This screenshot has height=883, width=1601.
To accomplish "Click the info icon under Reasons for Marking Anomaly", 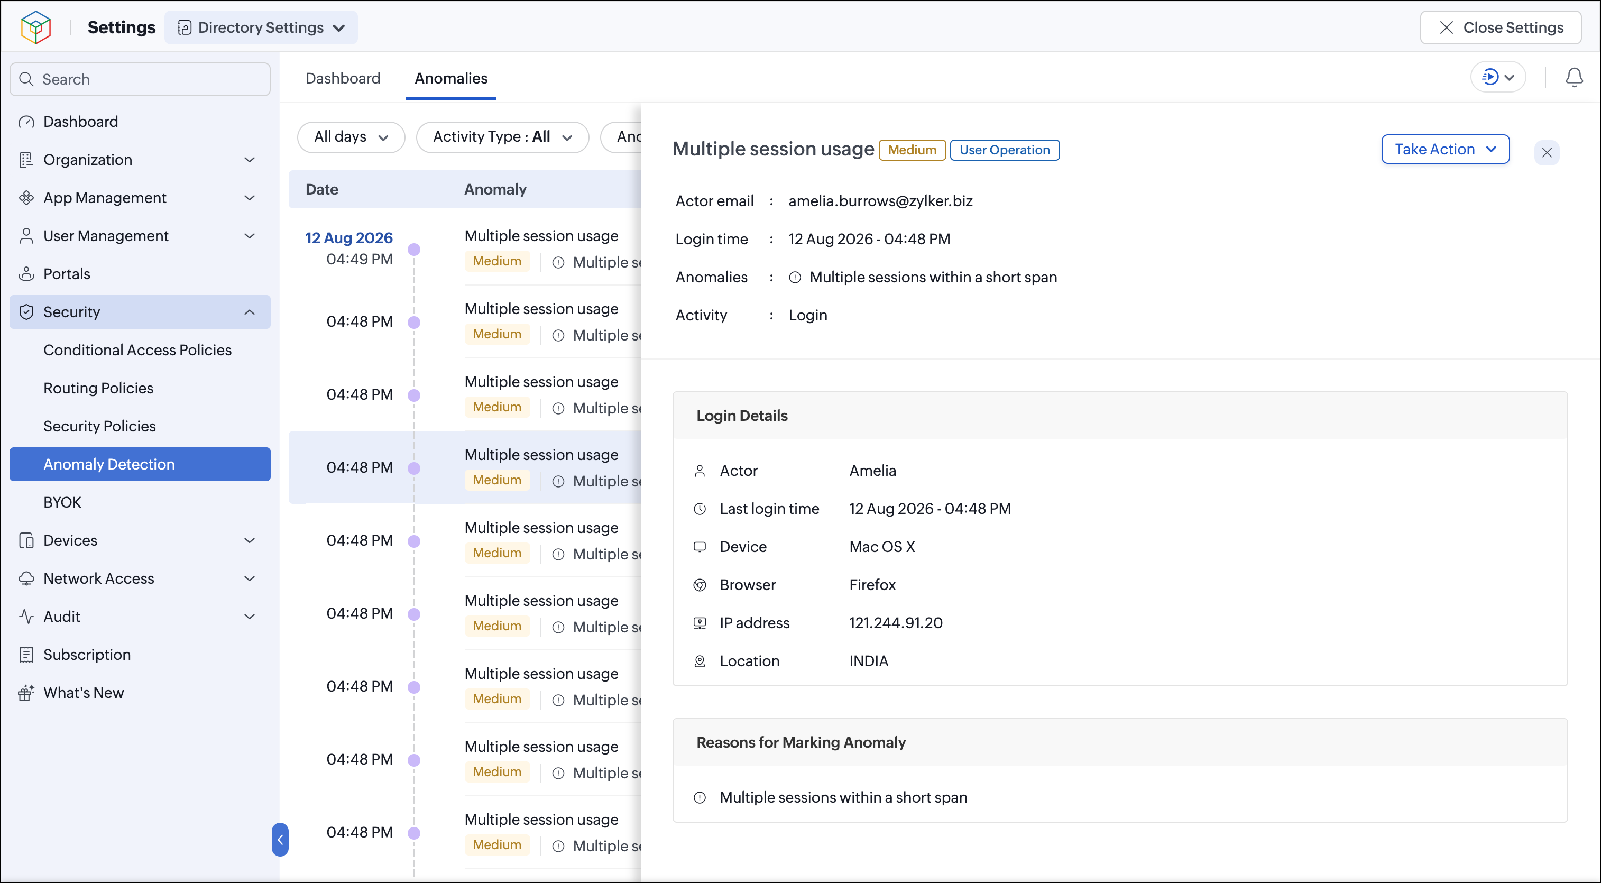I will pos(700,798).
